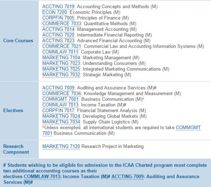Open ACCTING 7023 Advanced Financial Accounting link
Screen dimensions: 211x187
[58, 41]
